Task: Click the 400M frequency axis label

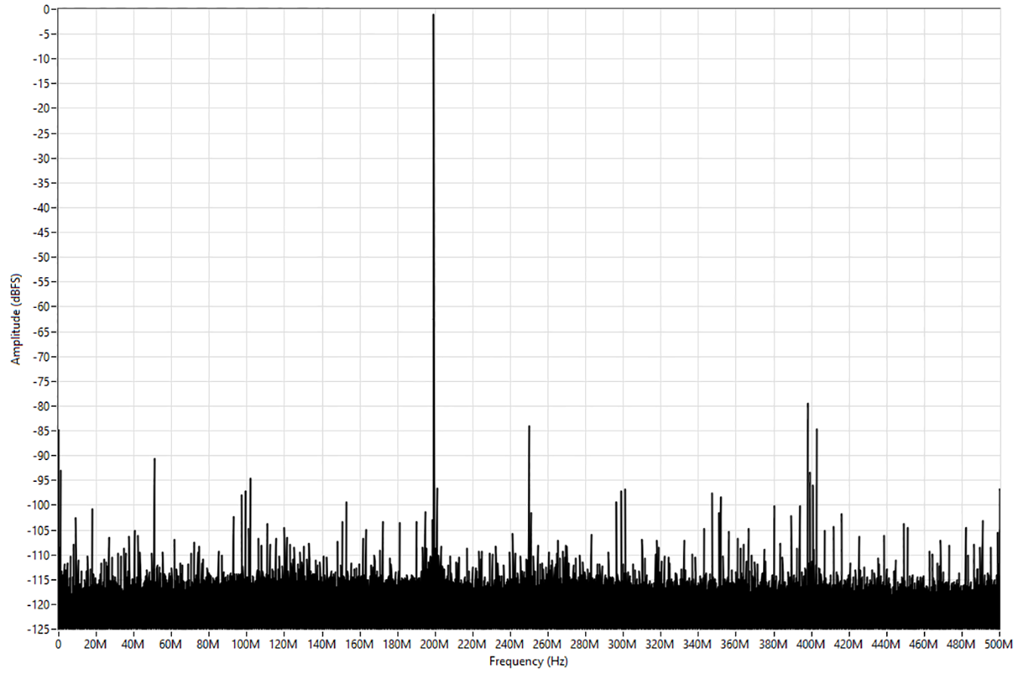Action: (x=811, y=645)
